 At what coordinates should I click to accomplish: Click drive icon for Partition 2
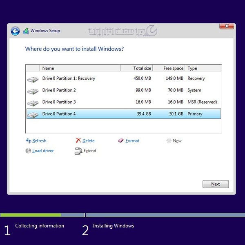click(33, 91)
